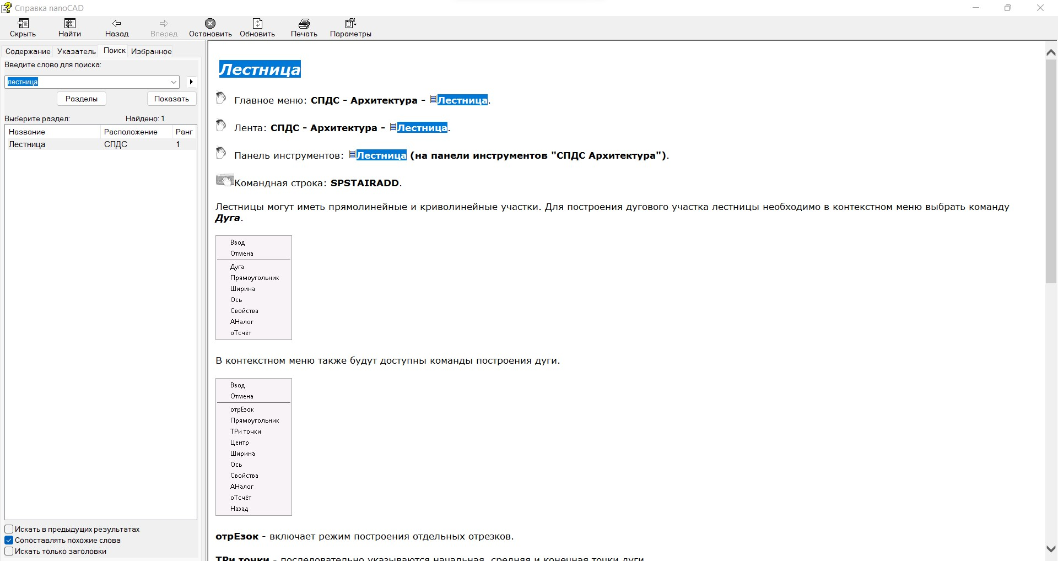Enable Искать только заголовки checkbox
Viewport: 1058px width, 561px height.
[9, 551]
